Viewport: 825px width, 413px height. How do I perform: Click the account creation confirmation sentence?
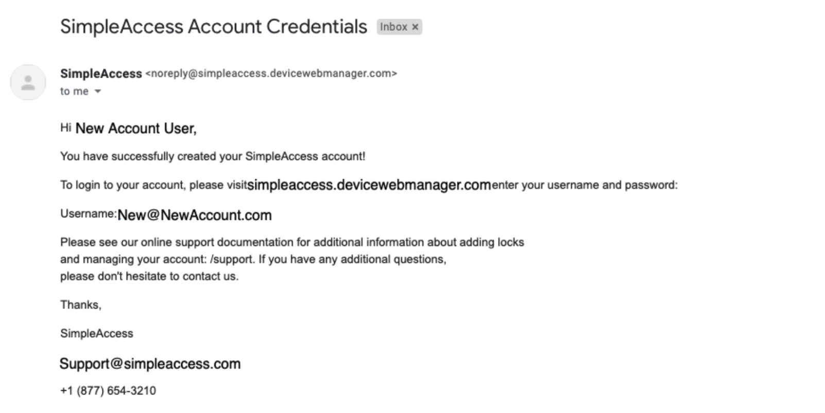(213, 157)
